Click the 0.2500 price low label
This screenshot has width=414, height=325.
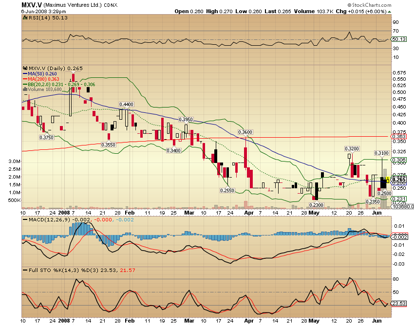(x=385, y=193)
